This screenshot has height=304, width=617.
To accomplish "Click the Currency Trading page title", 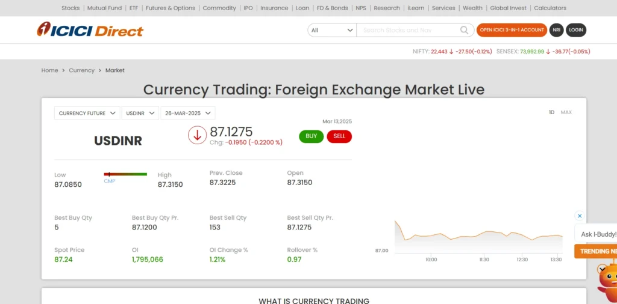I will [314, 90].
